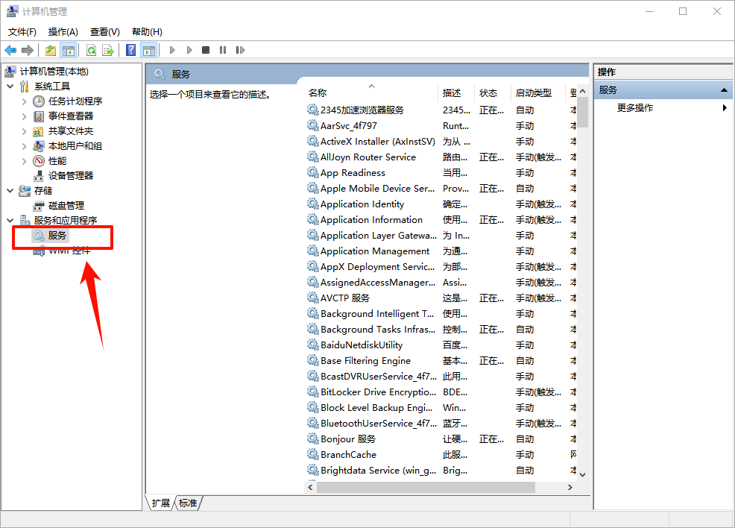Screen dimensions: 735x528
Task: Click the Back arrow toolbar icon
Action: click(10, 50)
